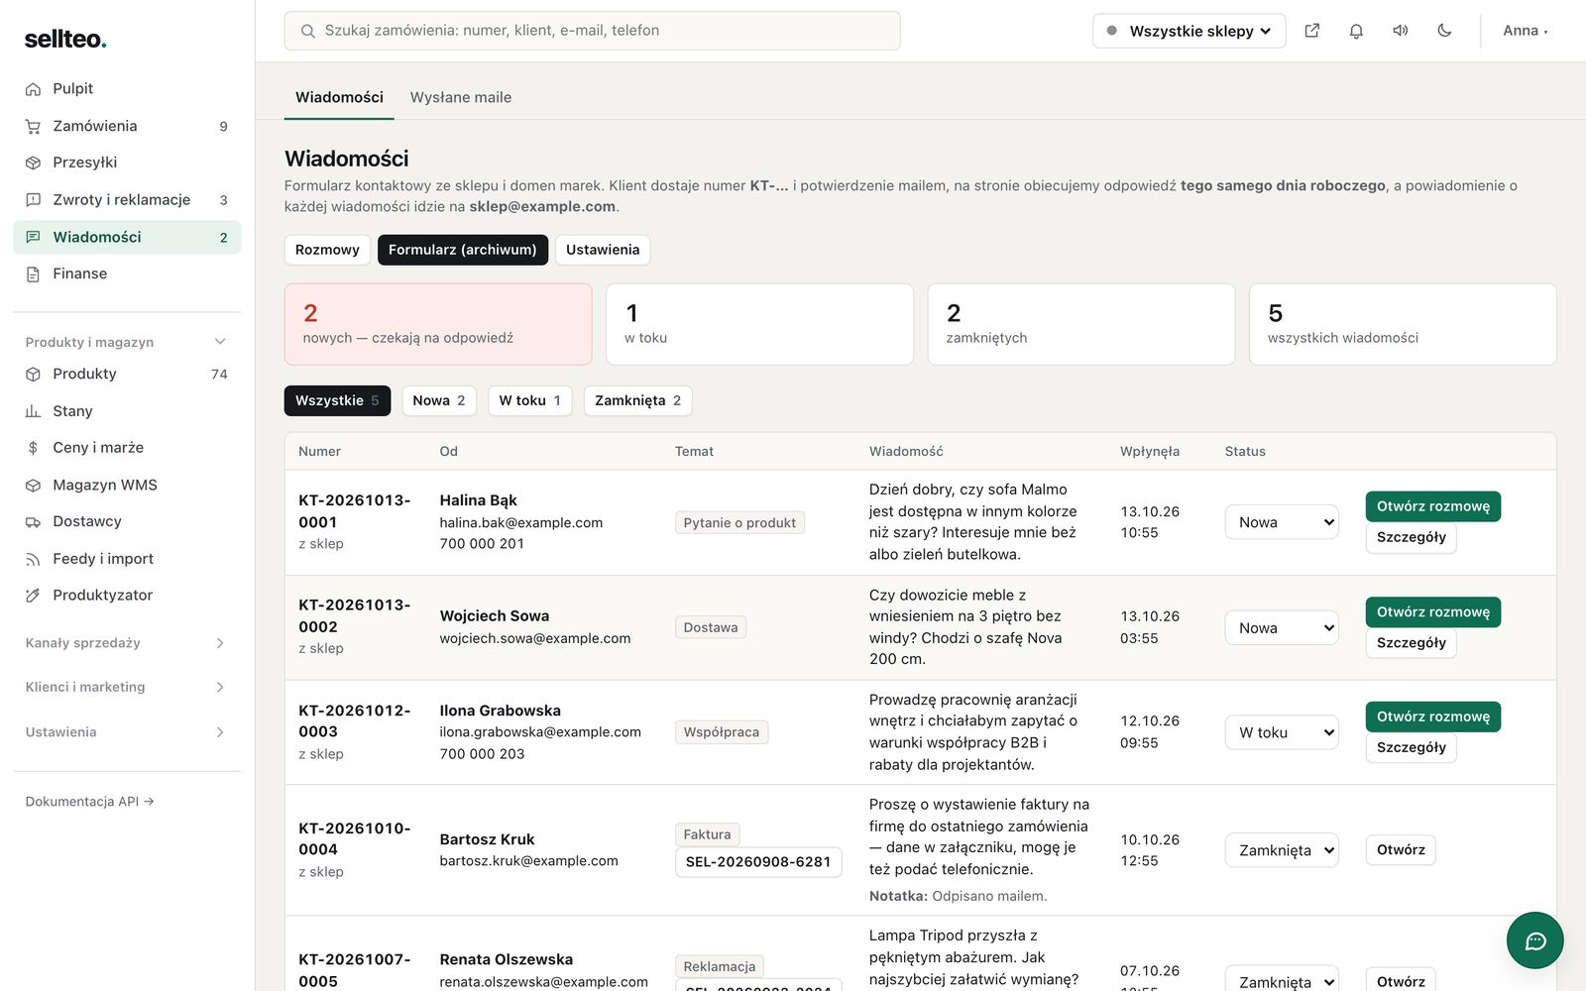Click Szczegóły for Wojciech Sowa
The image size is (1586, 991).
point(1411,643)
